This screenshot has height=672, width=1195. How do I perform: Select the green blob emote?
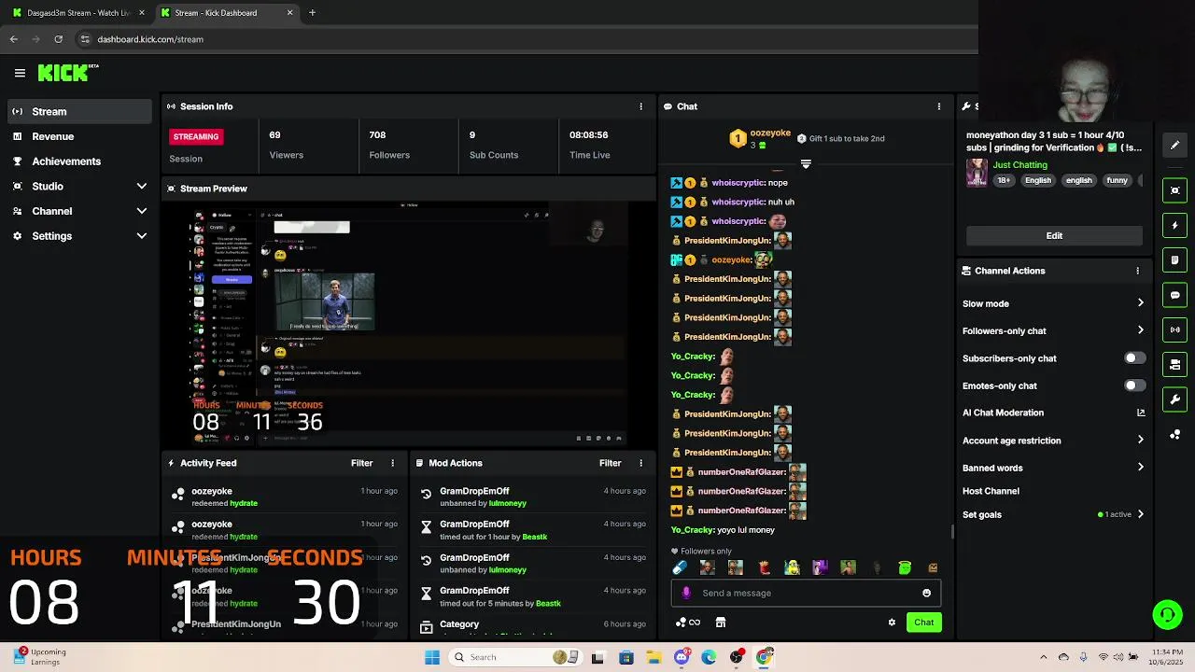coord(905,567)
